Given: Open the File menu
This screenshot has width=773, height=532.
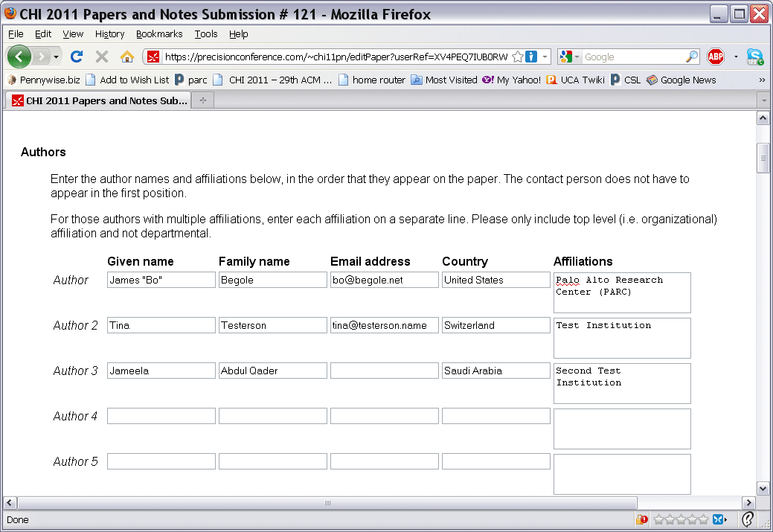Looking at the screenshot, I should pos(16,34).
